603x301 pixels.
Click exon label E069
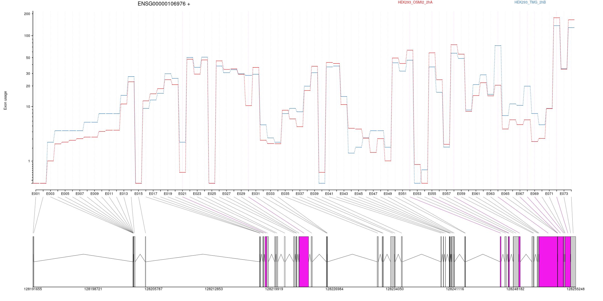tap(534, 194)
